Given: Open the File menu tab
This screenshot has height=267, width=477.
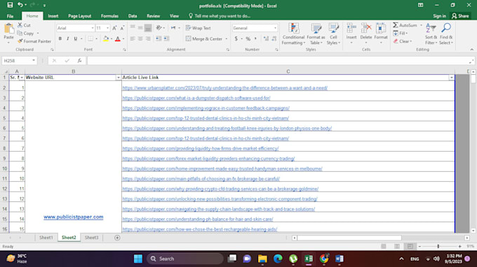Looking at the screenshot, I should click(x=10, y=16).
